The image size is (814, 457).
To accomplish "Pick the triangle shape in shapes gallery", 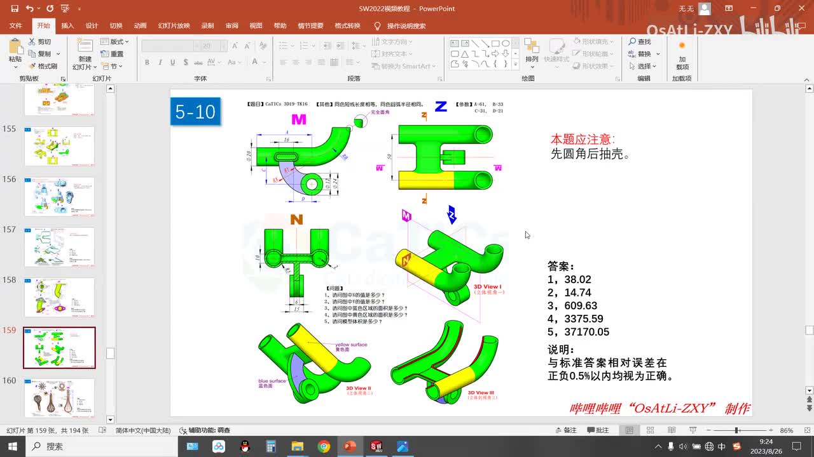I will tap(465, 54).
